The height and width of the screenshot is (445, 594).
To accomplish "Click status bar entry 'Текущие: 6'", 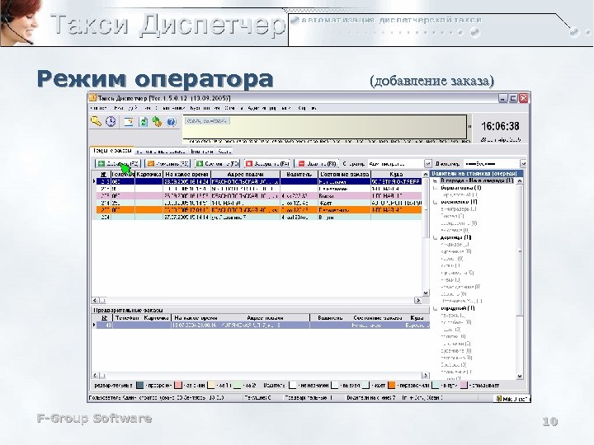I will 257,398.
